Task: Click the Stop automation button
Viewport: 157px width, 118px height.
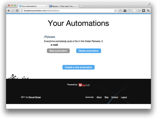Action: coord(58,51)
